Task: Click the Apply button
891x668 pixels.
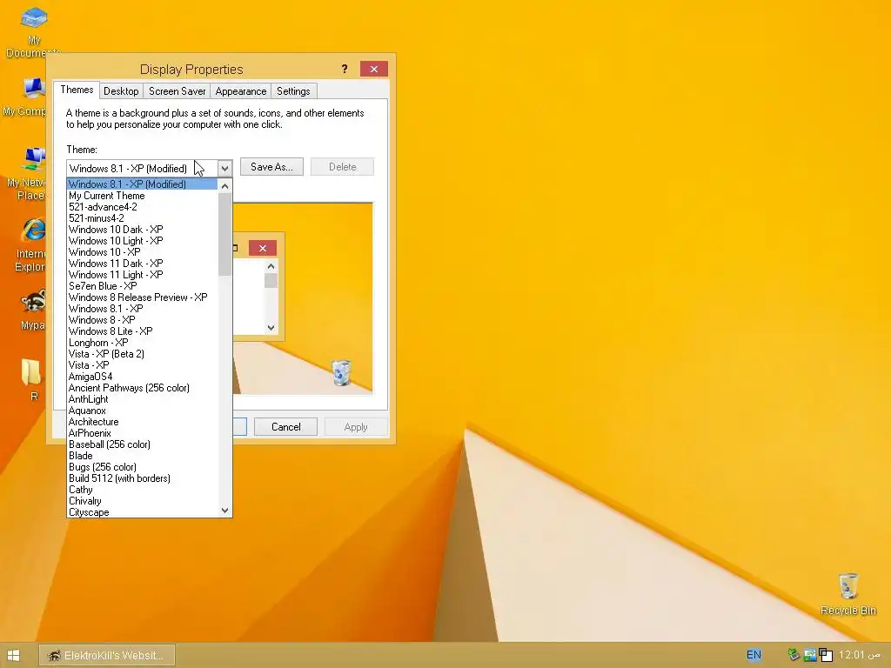Action: click(x=356, y=427)
